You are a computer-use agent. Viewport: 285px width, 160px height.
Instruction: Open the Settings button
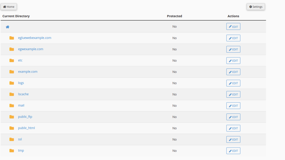[255, 7]
